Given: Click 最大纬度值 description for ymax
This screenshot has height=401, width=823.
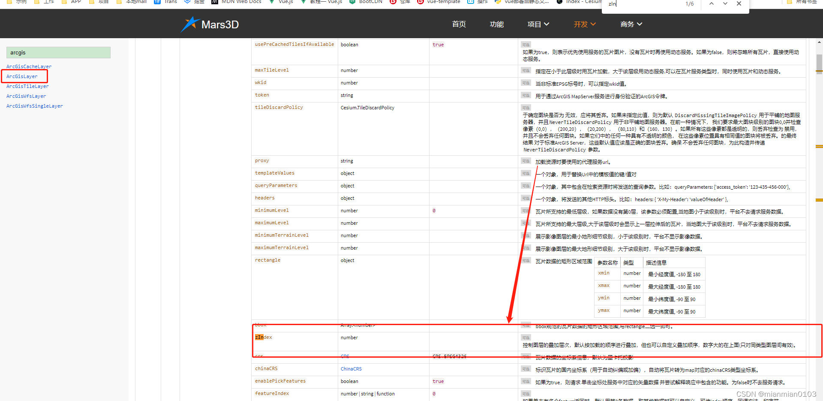Looking at the screenshot, I should pyautogui.click(x=671, y=312).
